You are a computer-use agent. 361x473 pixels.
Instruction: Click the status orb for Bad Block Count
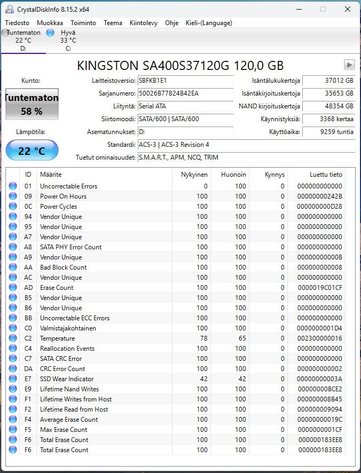(x=13, y=267)
